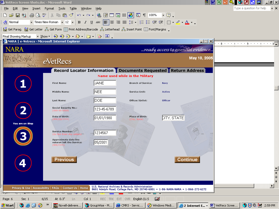Image resolution: width=279 pixels, height=209 pixels.
Task: Toggle Italic formatting
Action: coord(85,22)
